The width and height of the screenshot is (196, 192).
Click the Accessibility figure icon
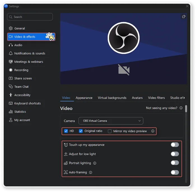point(11,95)
